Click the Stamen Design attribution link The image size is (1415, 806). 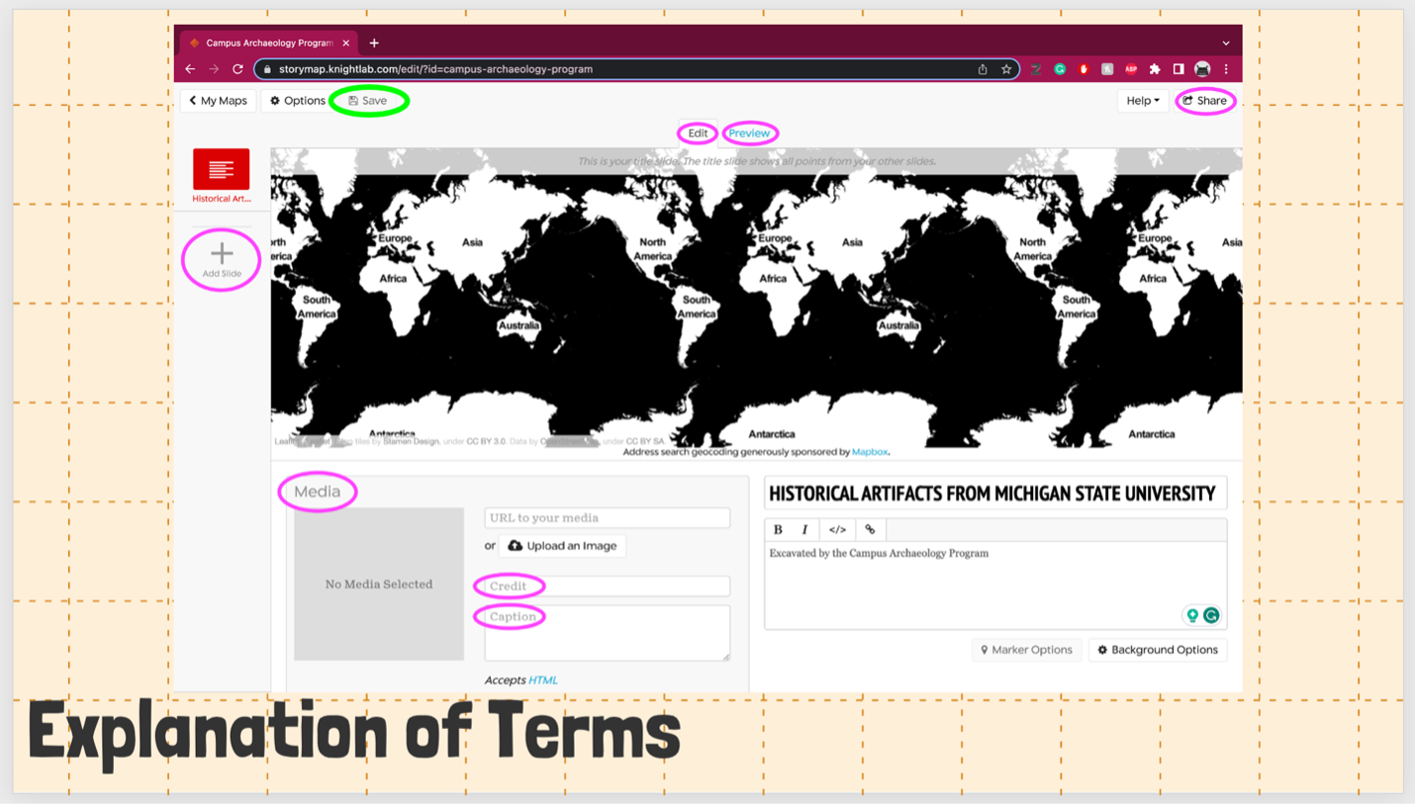(x=411, y=442)
